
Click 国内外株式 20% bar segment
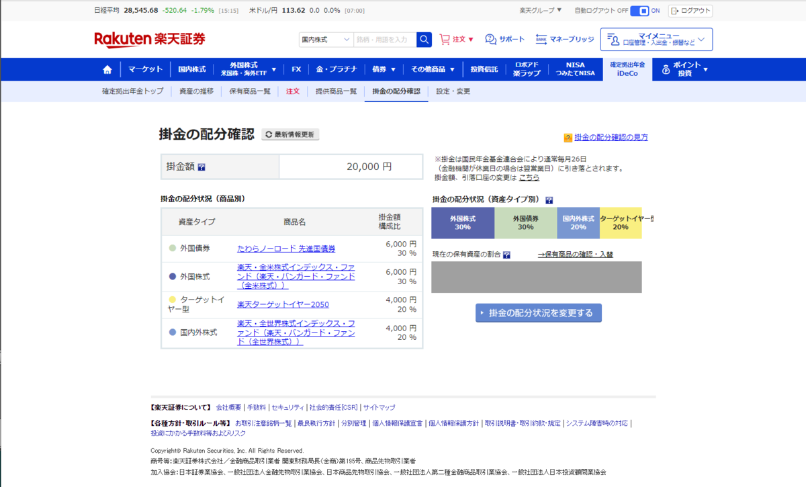578,223
